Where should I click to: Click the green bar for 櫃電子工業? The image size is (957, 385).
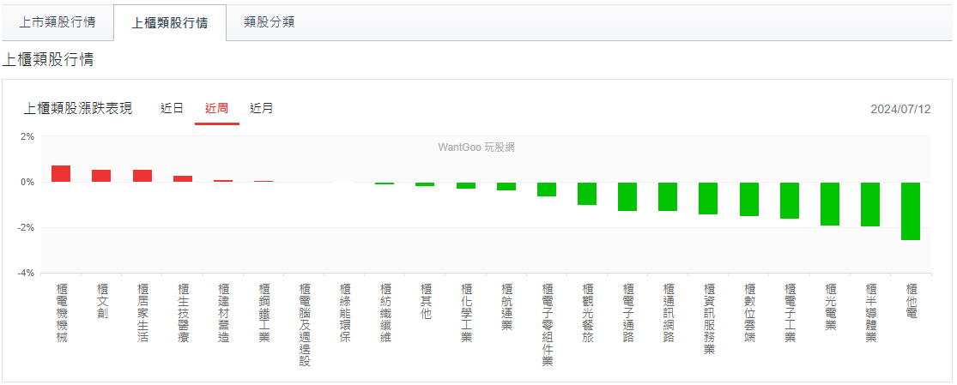pyautogui.click(x=790, y=201)
